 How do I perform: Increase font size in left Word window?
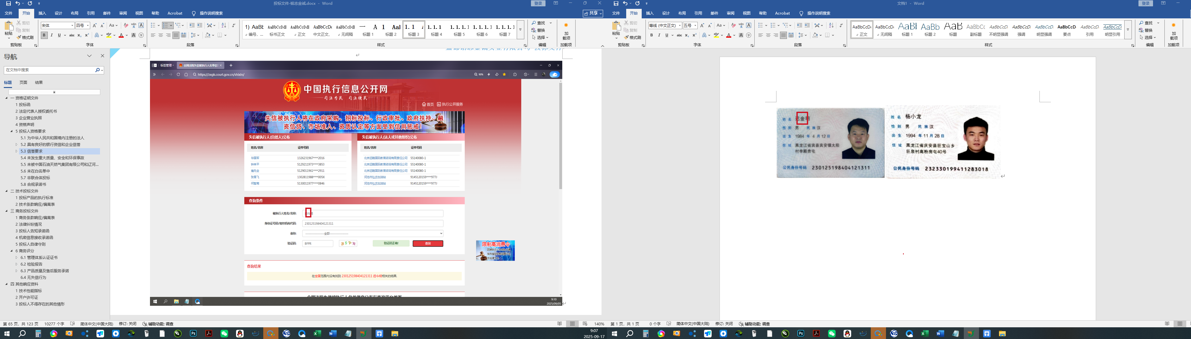tap(95, 25)
